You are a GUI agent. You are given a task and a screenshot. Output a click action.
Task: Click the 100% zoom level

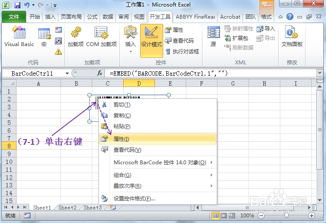[247, 216]
